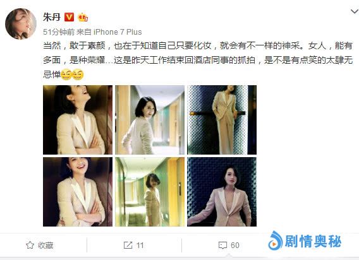Click the 剧情奥秘 watermark logo
This screenshot has height=260, width=359.
[x=305, y=241]
